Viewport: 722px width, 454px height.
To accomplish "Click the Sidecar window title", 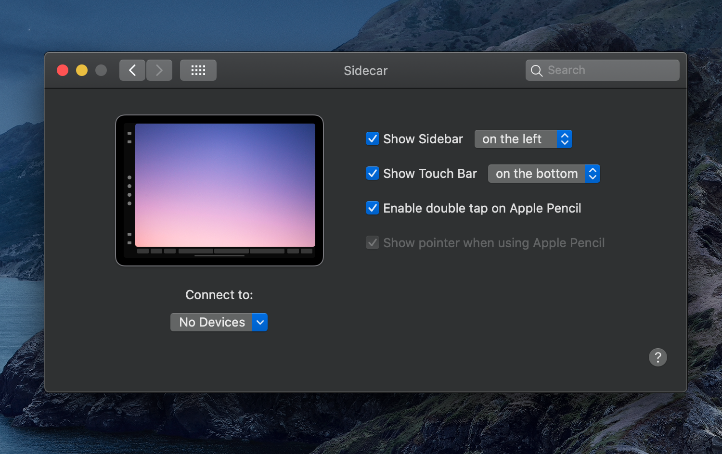I will pos(366,71).
